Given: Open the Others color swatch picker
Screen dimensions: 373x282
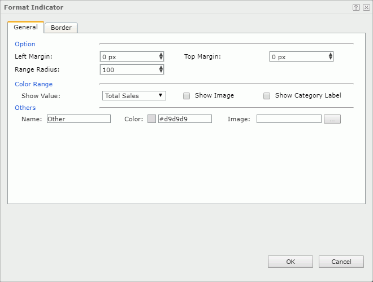Looking at the screenshot, I should click(x=151, y=118).
